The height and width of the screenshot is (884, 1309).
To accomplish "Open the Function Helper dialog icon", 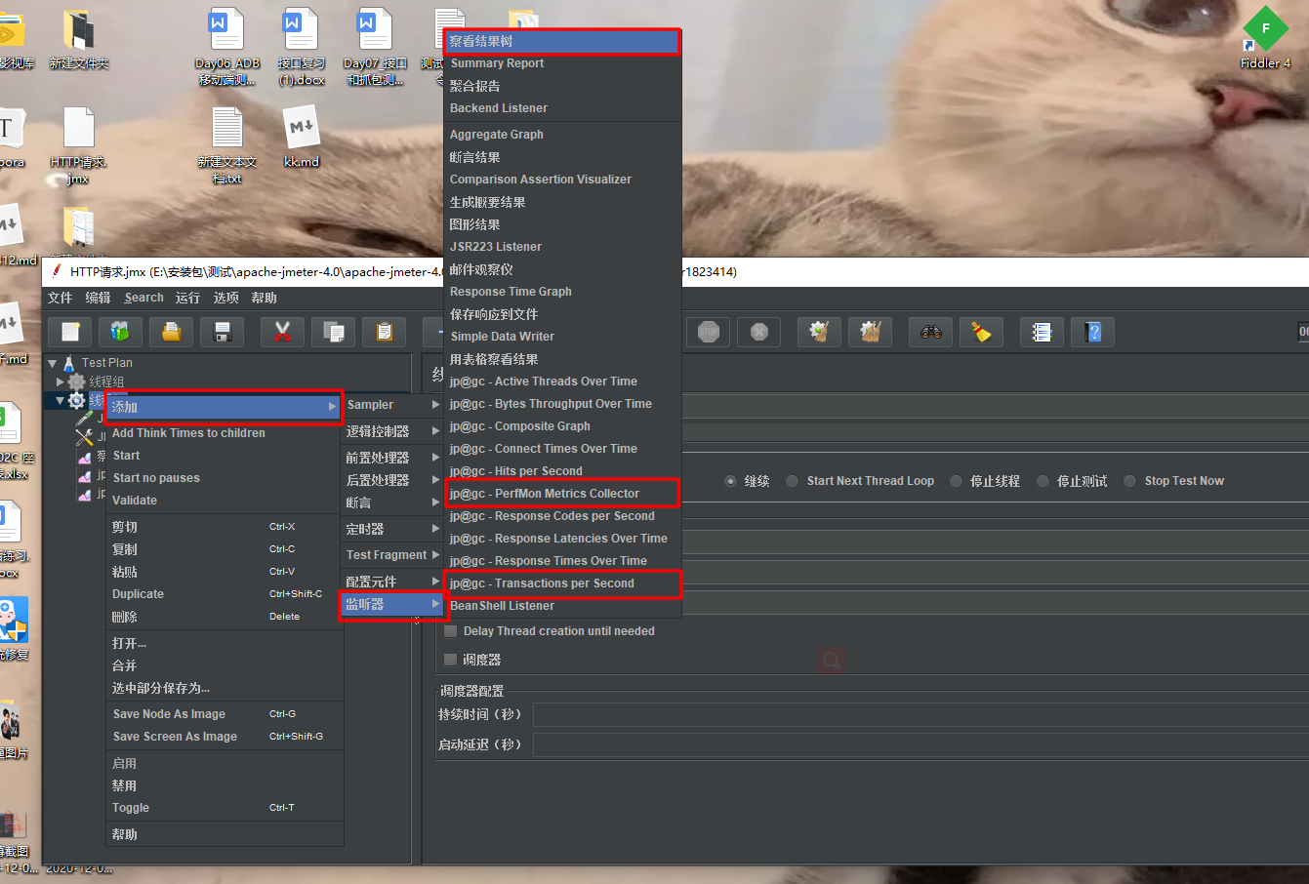I will 1042,333.
